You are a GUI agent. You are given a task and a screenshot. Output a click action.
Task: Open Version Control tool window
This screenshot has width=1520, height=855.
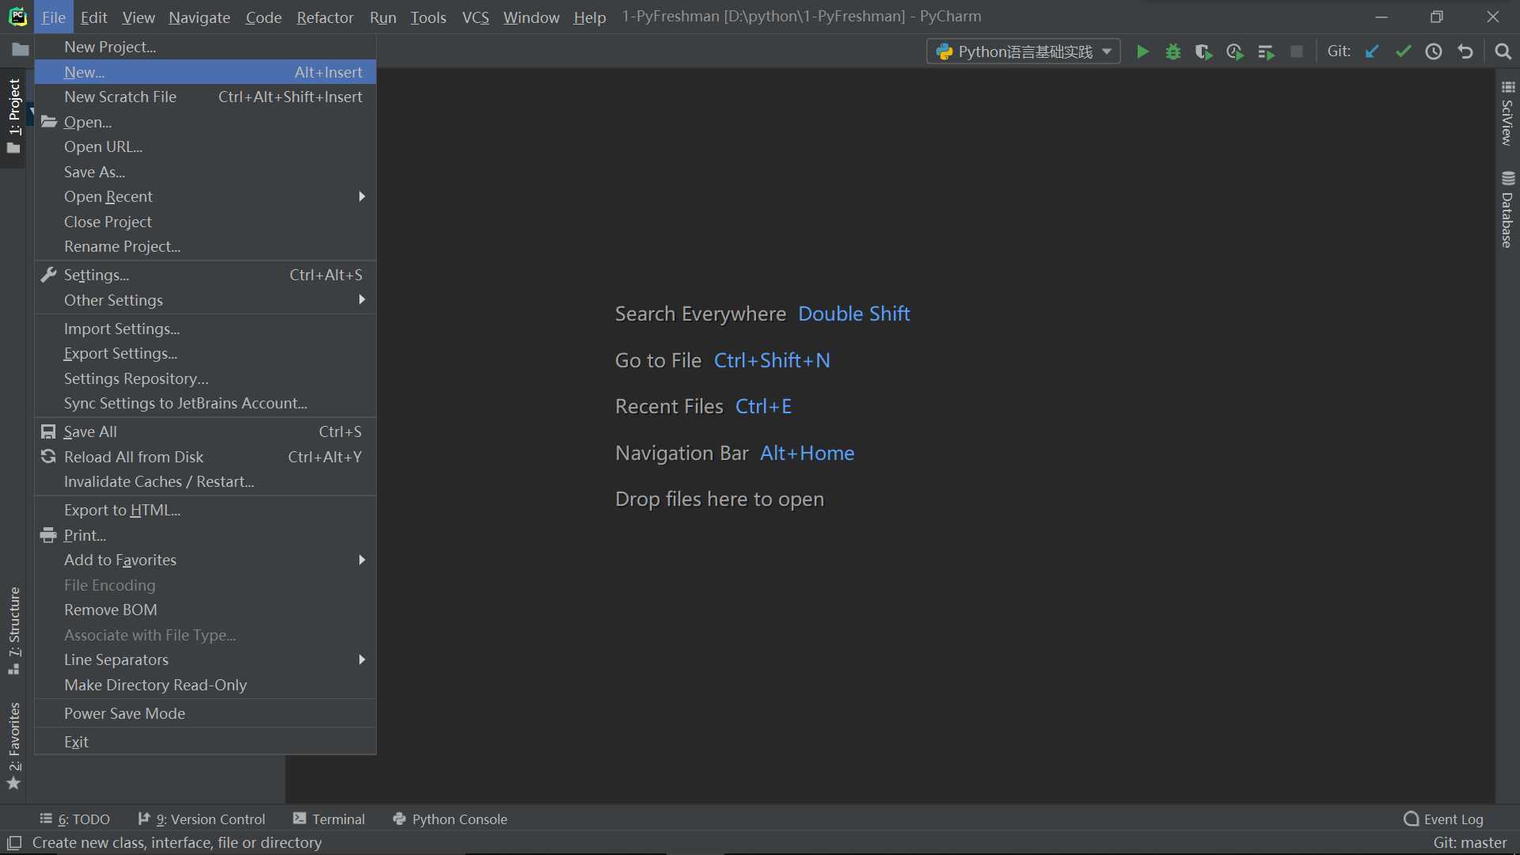point(202,819)
